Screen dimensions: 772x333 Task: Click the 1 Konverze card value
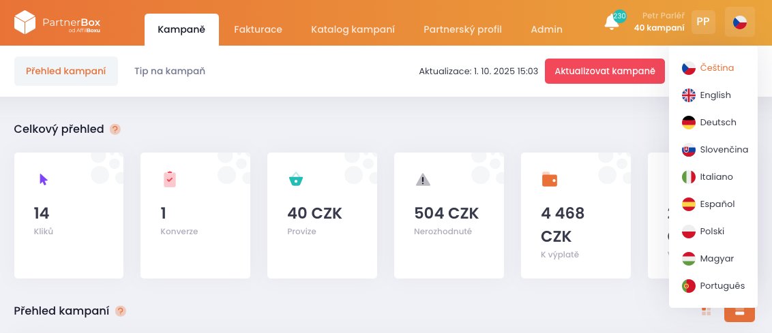[x=164, y=213]
